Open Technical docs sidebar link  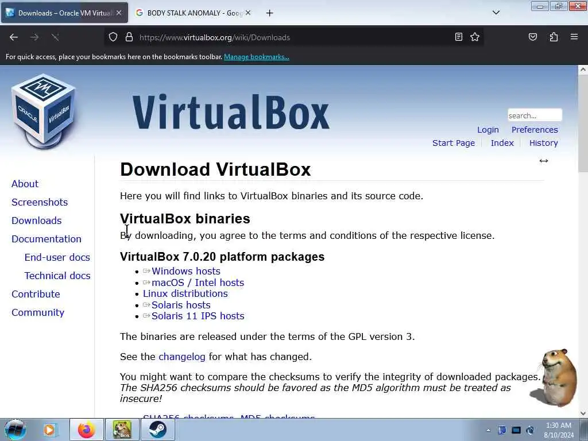[57, 276]
